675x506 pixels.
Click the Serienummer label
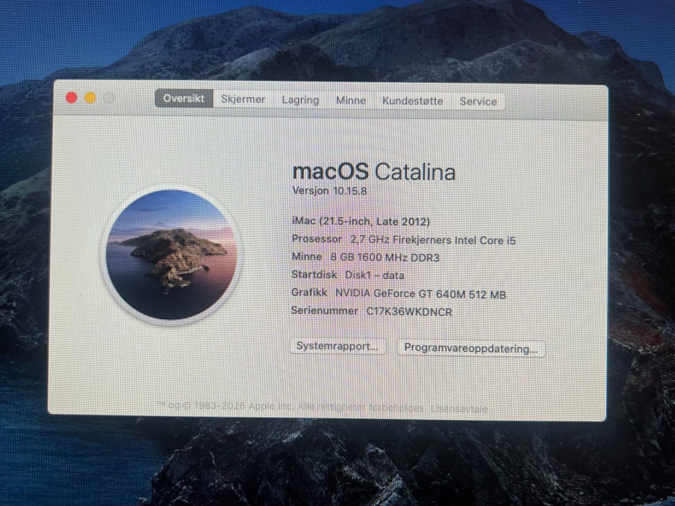(x=324, y=311)
